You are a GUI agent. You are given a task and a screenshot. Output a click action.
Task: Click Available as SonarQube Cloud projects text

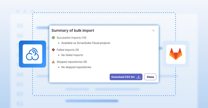pyautogui.click(x=86, y=43)
